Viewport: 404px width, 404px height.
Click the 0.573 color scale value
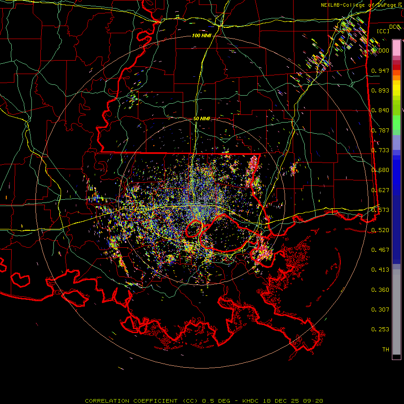pos(380,210)
